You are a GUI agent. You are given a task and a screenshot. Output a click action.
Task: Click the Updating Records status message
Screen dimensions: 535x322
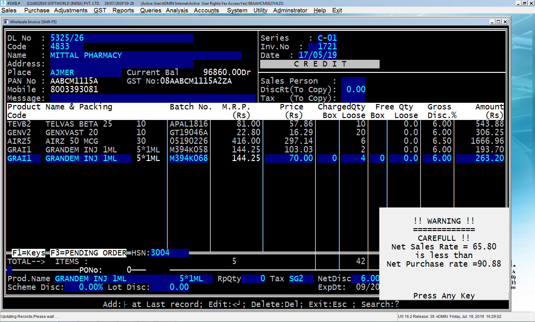pos(30,317)
